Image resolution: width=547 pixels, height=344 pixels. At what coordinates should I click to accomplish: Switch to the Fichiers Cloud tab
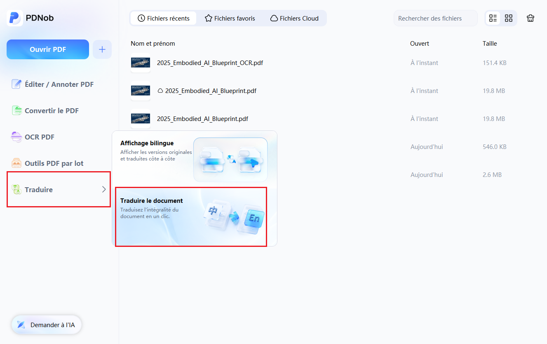tap(294, 18)
